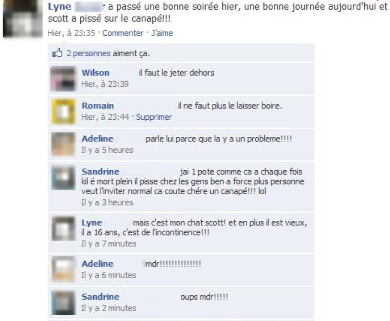The width and height of the screenshot is (390, 321).
Task: Click the J'aime link under the post
Action: pyautogui.click(x=162, y=33)
